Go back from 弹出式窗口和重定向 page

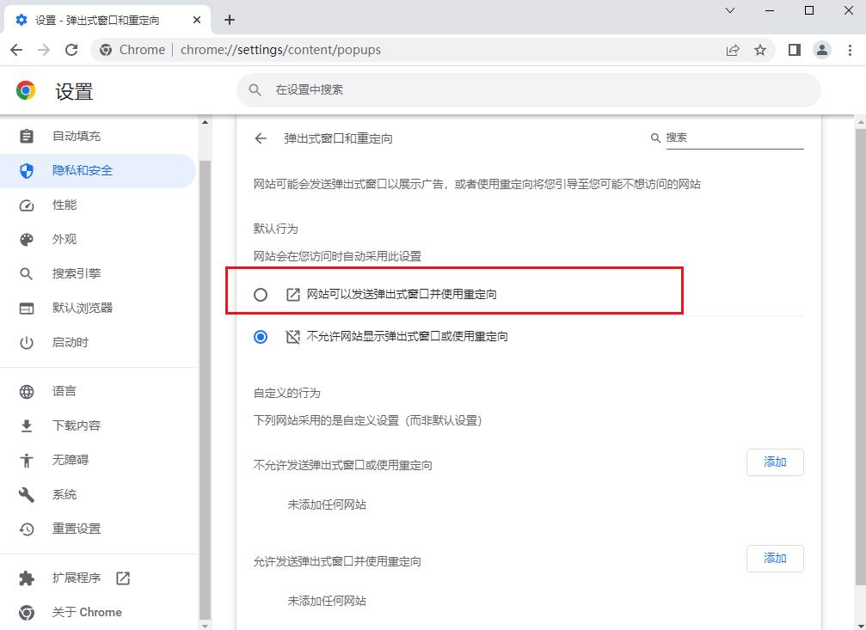click(x=261, y=138)
